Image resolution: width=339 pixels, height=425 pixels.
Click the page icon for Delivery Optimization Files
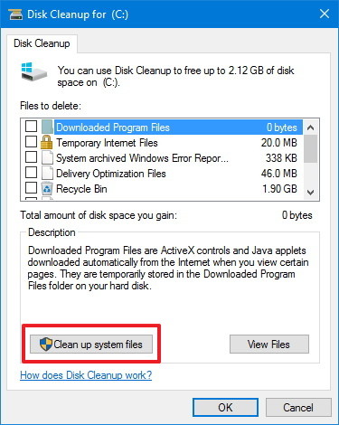(x=47, y=174)
